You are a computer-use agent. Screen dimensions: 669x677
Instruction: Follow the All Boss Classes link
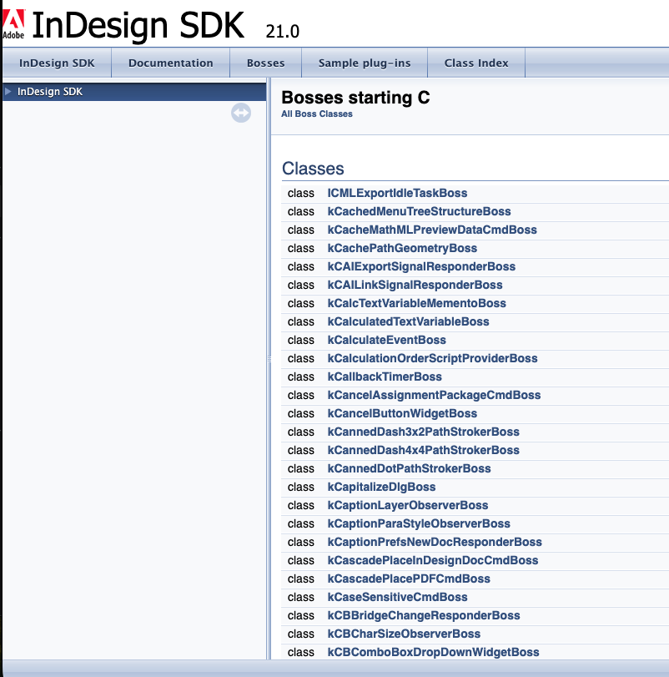[x=317, y=114]
